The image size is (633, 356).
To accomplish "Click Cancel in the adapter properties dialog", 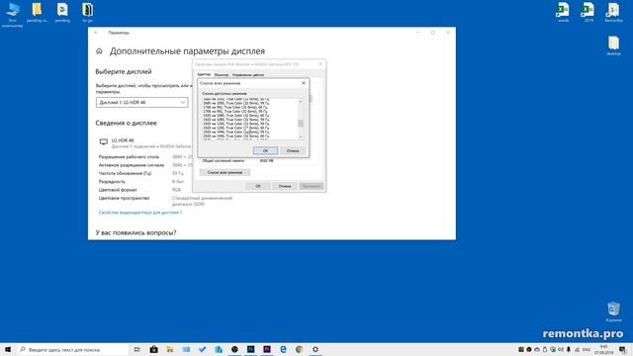I will (x=285, y=186).
